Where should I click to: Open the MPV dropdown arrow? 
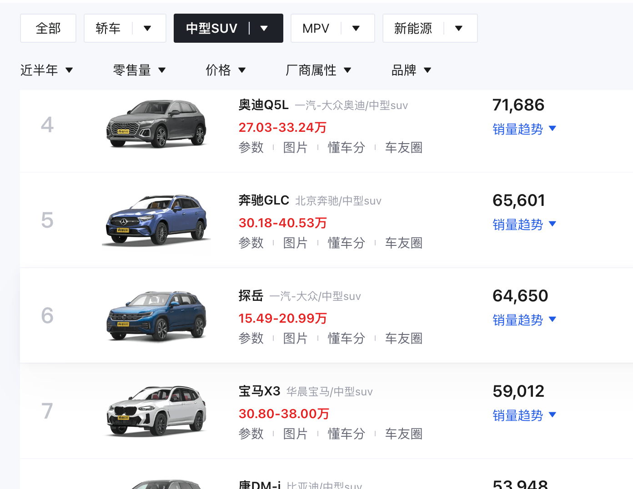coord(356,28)
